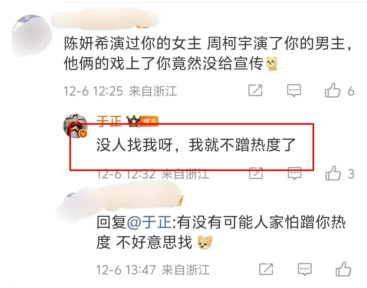Share the first comment posted at 12:25
Image resolution: width=367 pixels, height=288 pixels.
point(255,90)
